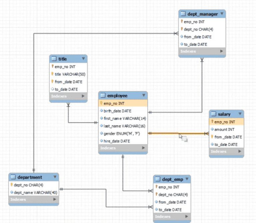256x223 pixels.
Task: Select emp_no INT in employee table
Action: coord(123,103)
